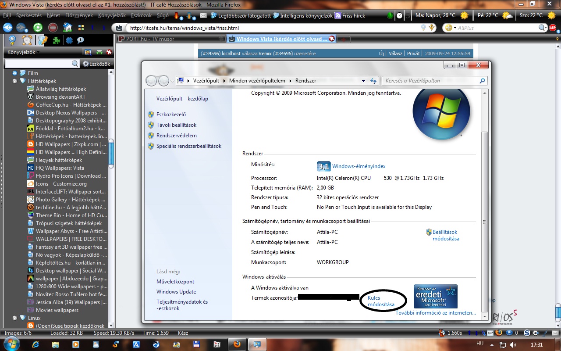This screenshot has width=561, height=351.
Task: Click the volume speaker in system tray
Action: pyautogui.click(x=513, y=345)
